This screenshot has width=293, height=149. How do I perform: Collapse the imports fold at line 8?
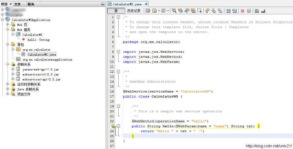pyautogui.click(x=118, y=52)
